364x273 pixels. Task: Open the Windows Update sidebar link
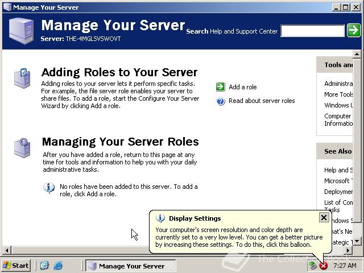click(338, 105)
